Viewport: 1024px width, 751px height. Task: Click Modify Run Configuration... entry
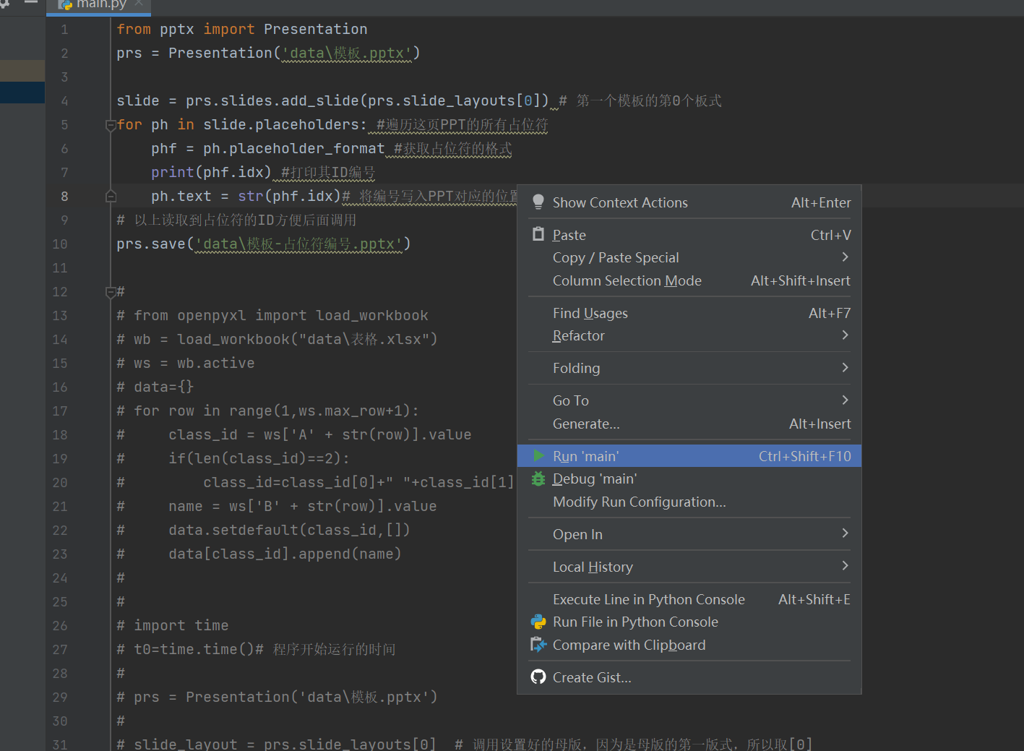tap(639, 502)
